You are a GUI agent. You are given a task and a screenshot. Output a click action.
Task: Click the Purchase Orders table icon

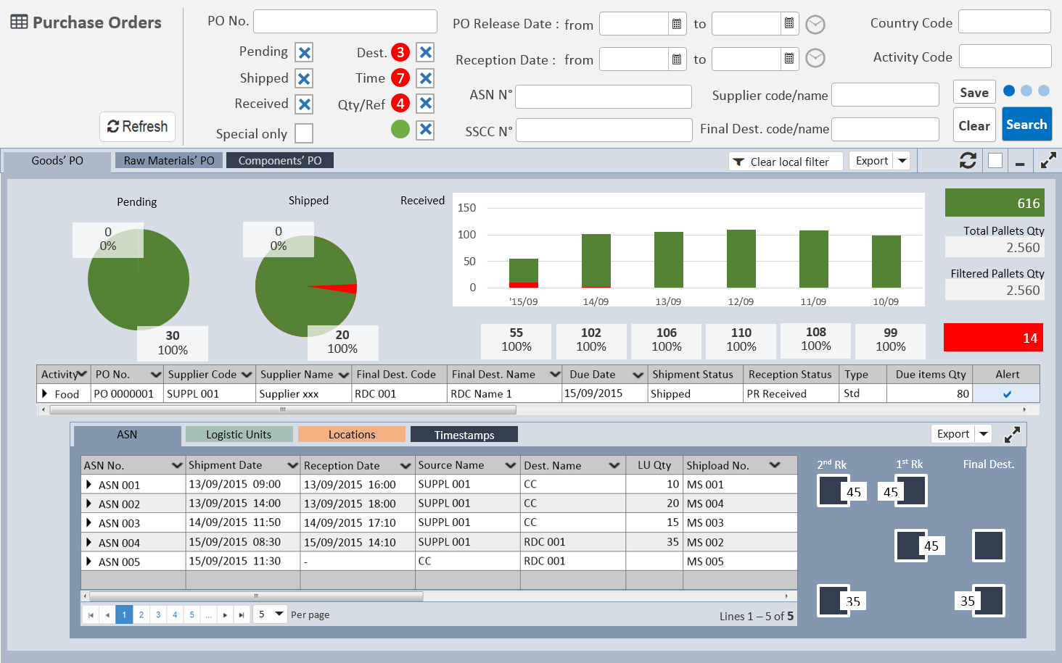pos(19,22)
